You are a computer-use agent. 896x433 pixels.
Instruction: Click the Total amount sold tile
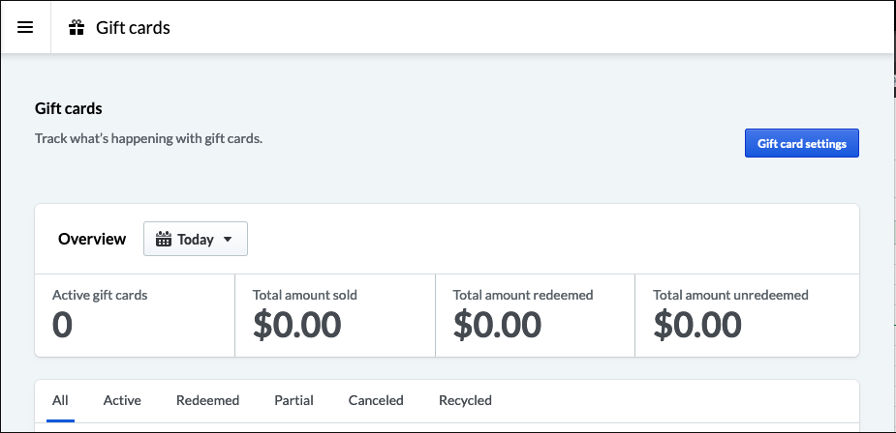tap(335, 315)
